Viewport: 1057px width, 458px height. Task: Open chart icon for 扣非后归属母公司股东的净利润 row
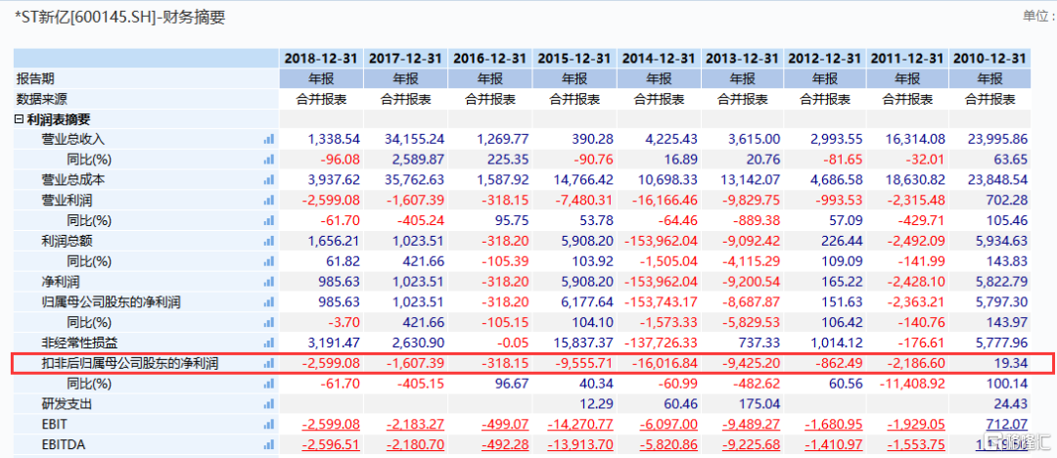coord(269,364)
